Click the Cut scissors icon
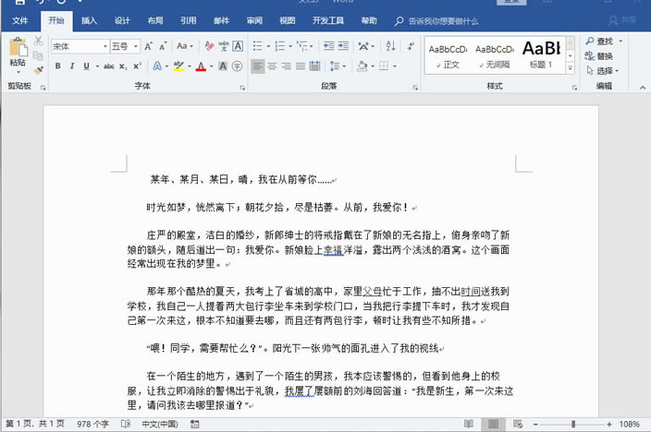 point(38,41)
